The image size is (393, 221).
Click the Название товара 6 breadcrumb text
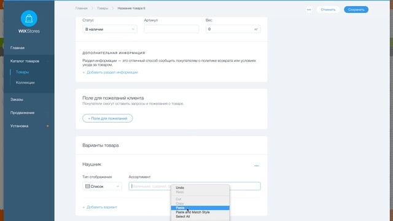click(131, 8)
